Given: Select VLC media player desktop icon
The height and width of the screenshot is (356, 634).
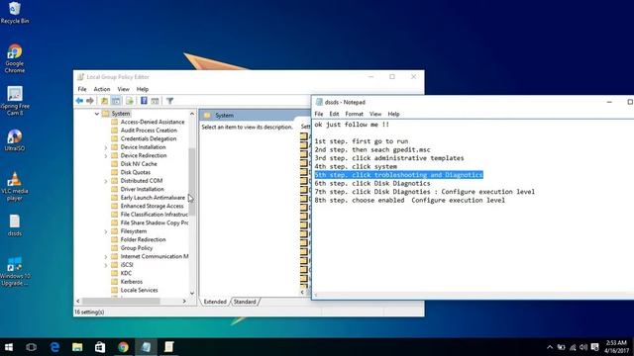Looking at the screenshot, I should (15, 187).
